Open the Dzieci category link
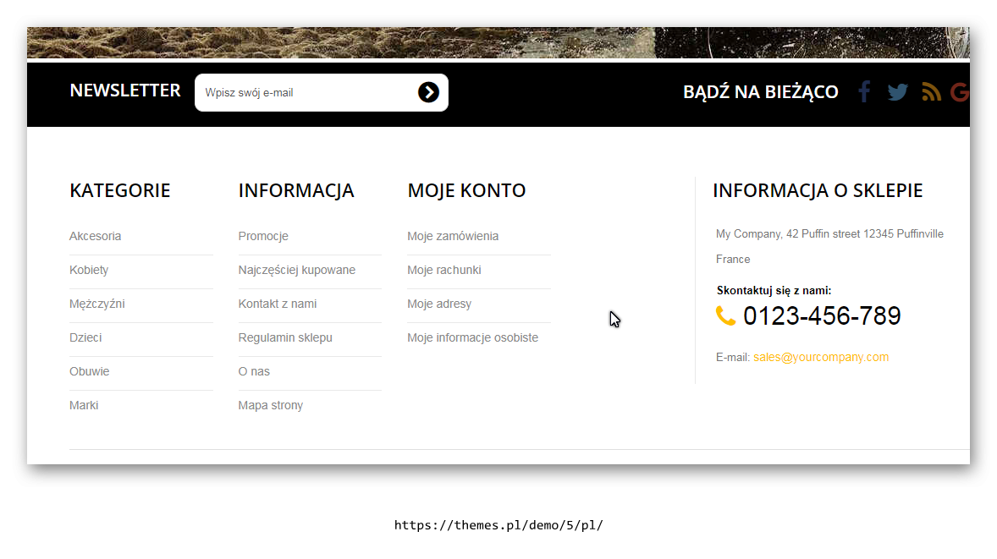 point(85,337)
